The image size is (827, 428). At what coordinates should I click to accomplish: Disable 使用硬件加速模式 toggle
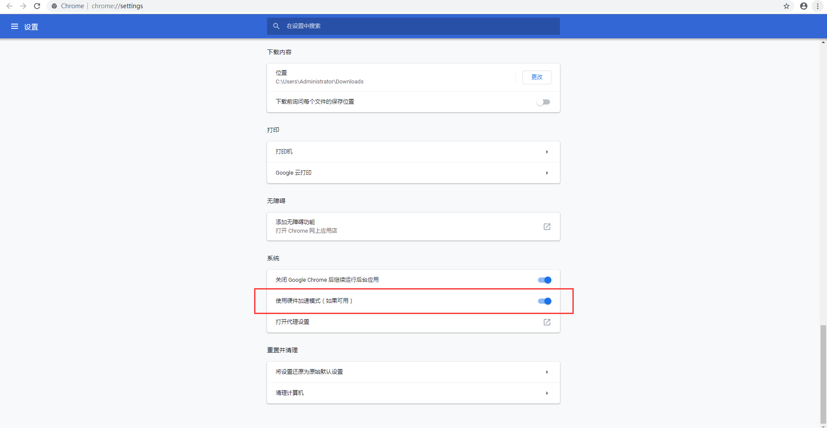[x=544, y=301]
